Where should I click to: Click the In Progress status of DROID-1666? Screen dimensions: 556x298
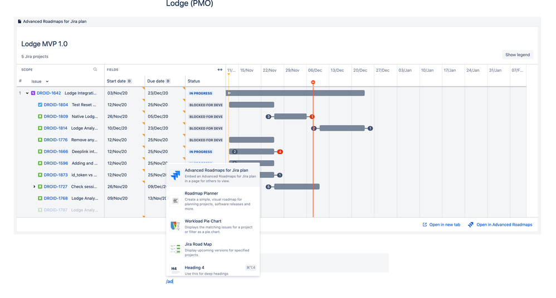coord(201,152)
